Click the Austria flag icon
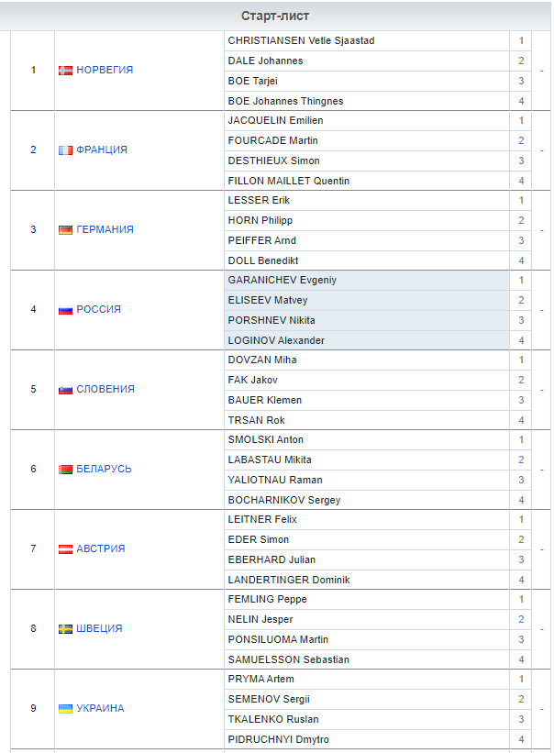Image resolution: width=554 pixels, height=753 pixels. click(65, 549)
